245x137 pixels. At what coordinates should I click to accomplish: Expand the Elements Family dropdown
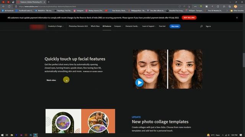(132, 26)
